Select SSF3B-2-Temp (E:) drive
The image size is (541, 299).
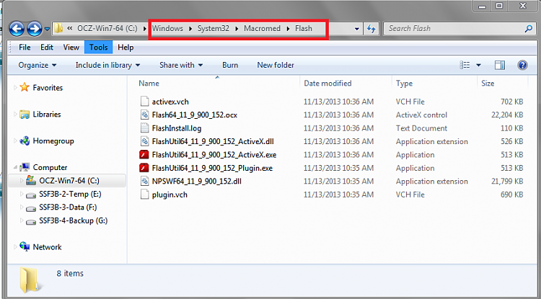70,194
